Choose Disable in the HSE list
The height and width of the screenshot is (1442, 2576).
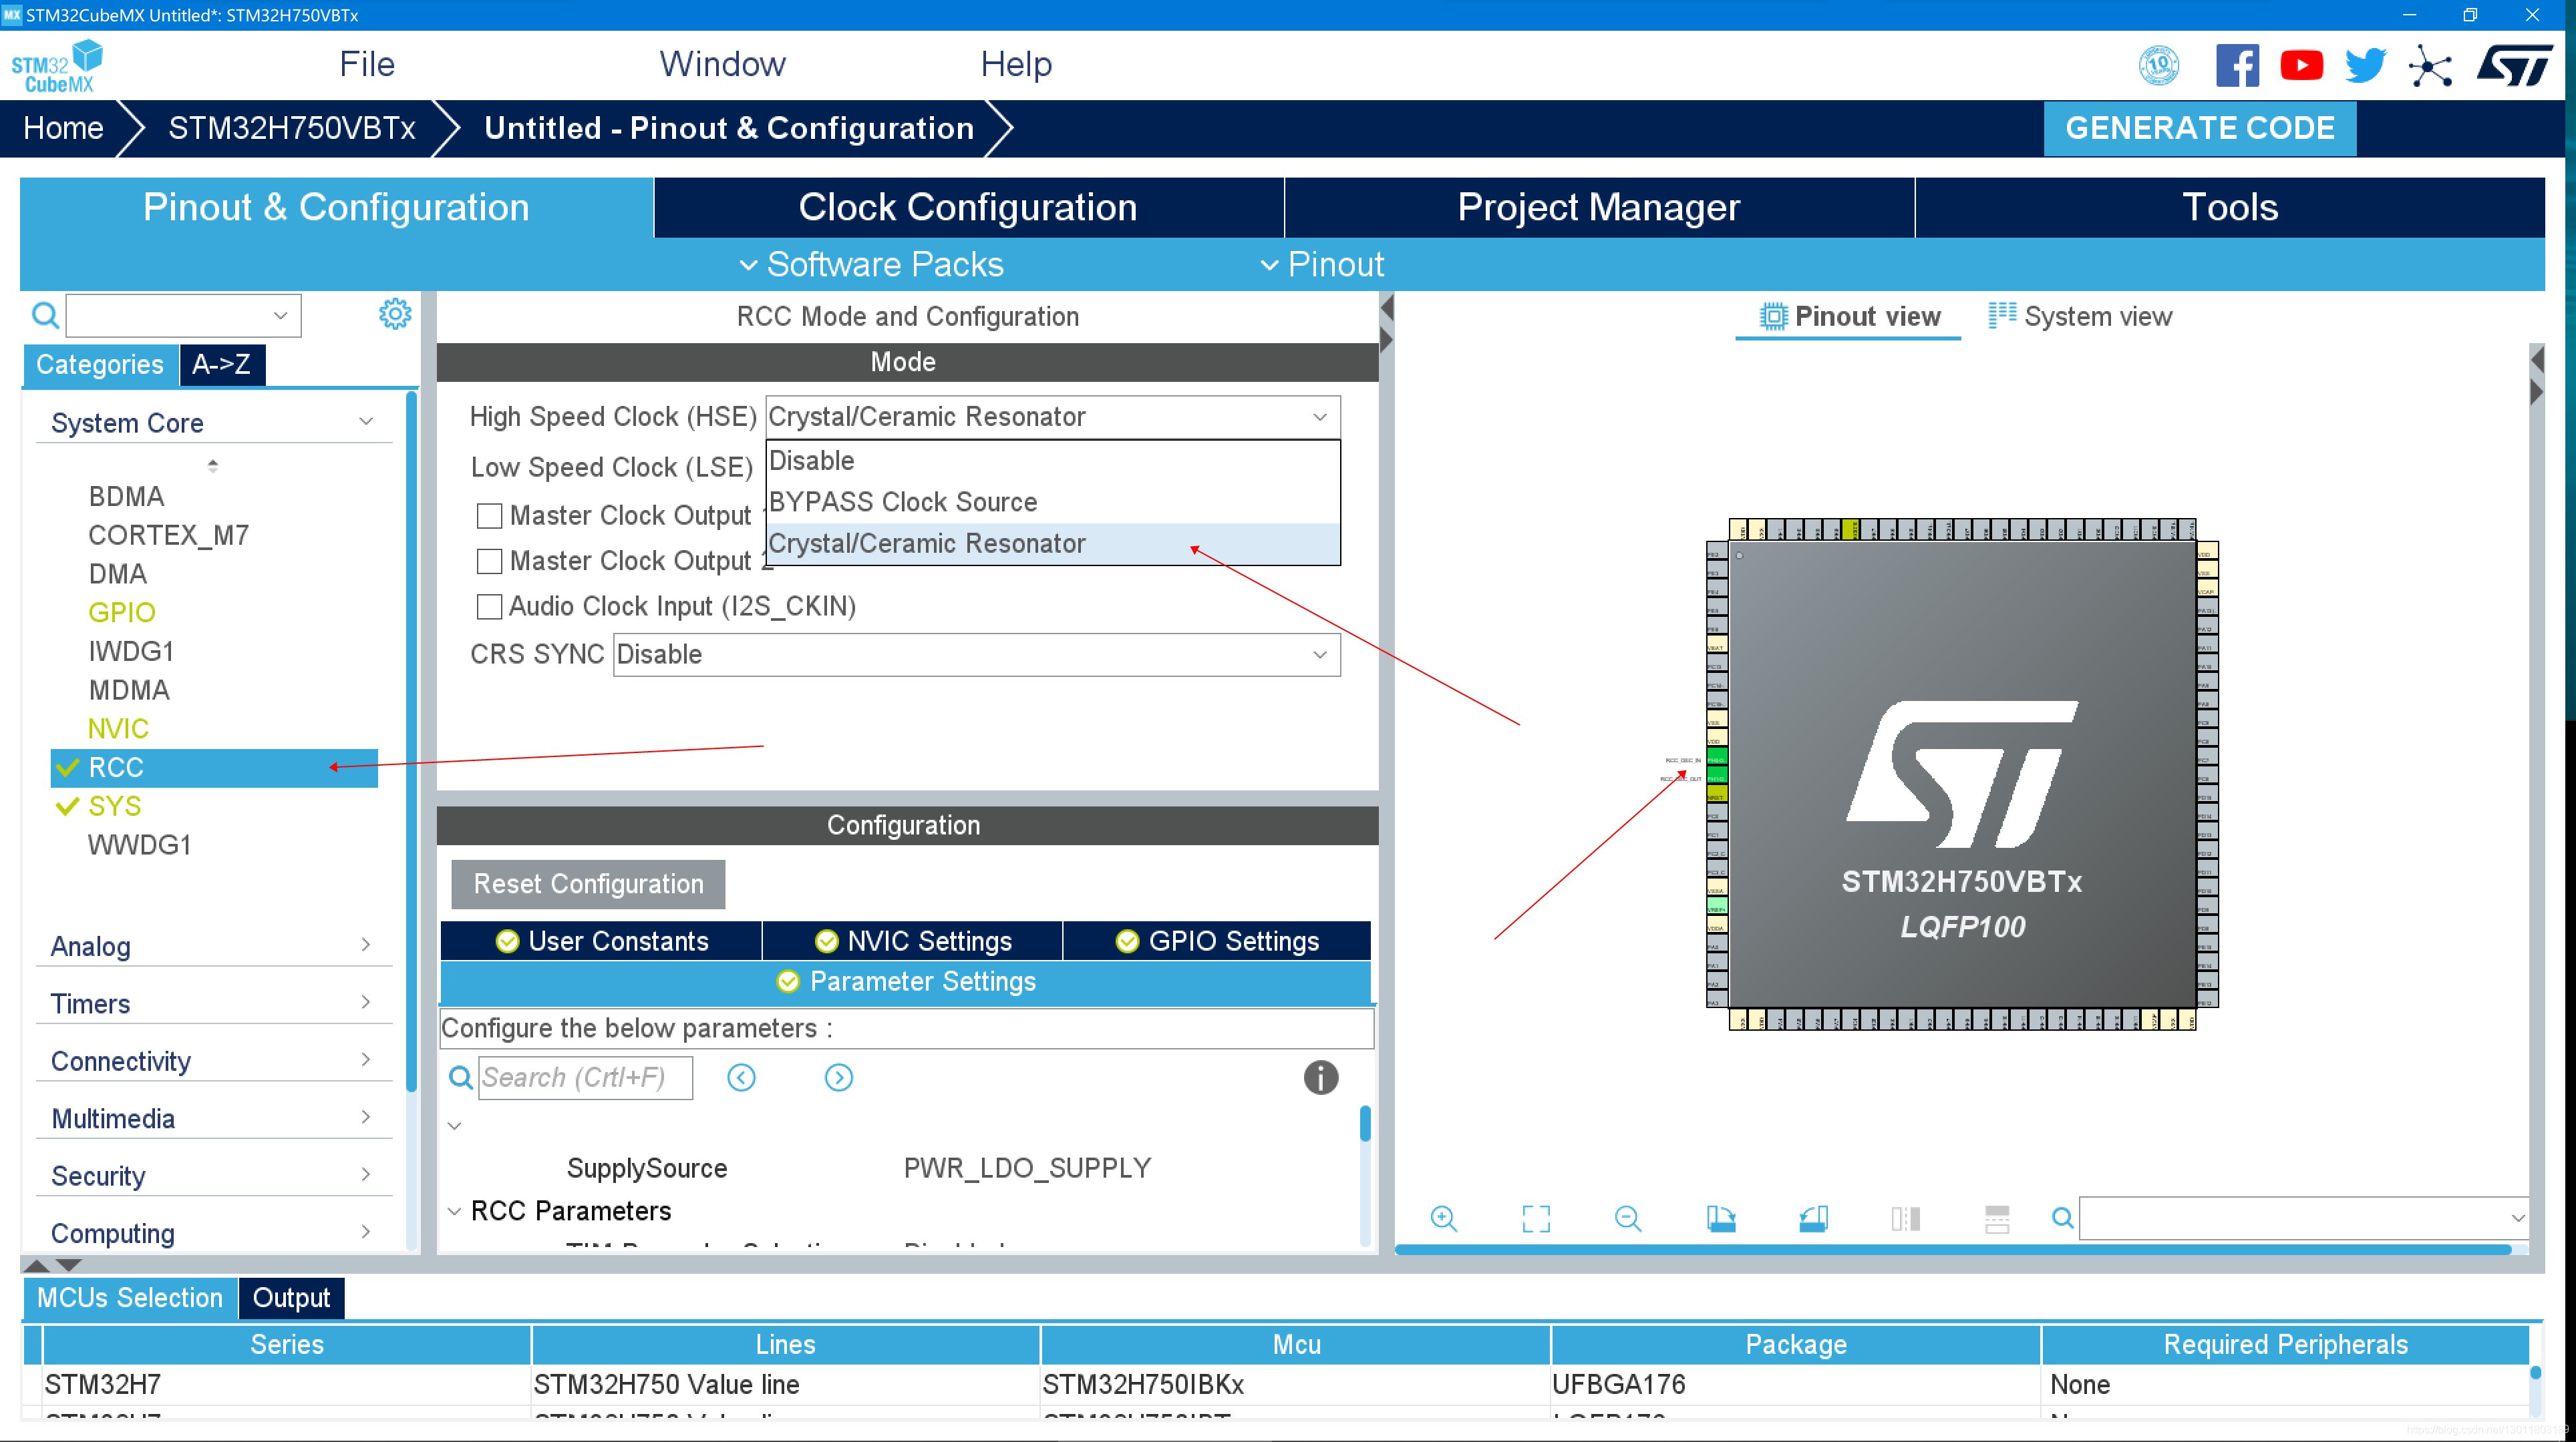(1052, 461)
